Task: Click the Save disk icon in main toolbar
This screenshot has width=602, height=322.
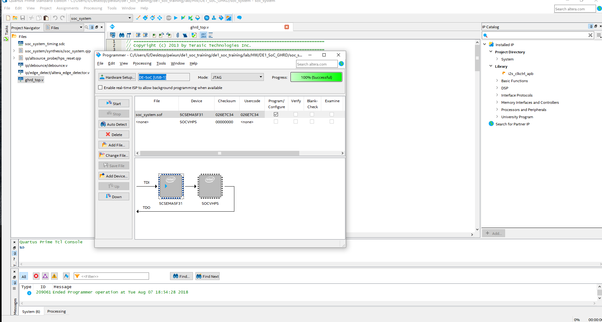Action: click(23, 18)
